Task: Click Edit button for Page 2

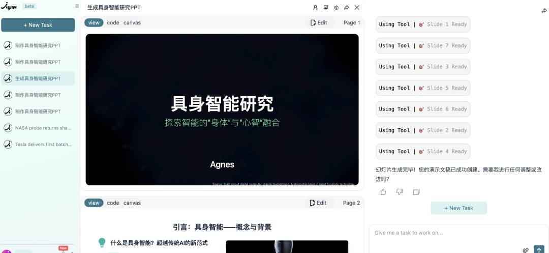Action: 318,203
